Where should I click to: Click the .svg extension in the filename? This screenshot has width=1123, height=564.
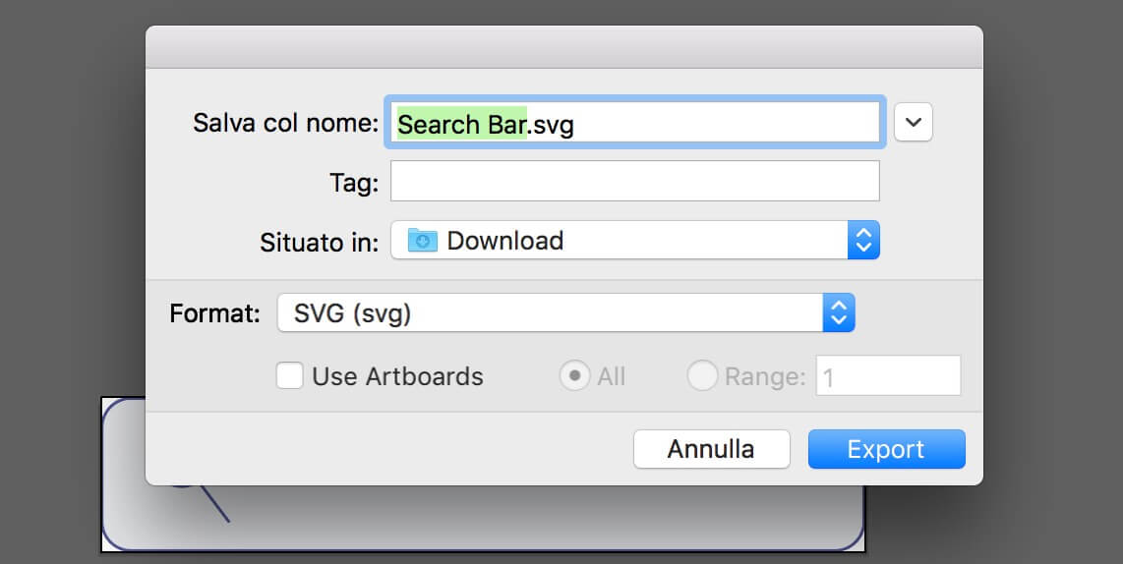pos(551,125)
